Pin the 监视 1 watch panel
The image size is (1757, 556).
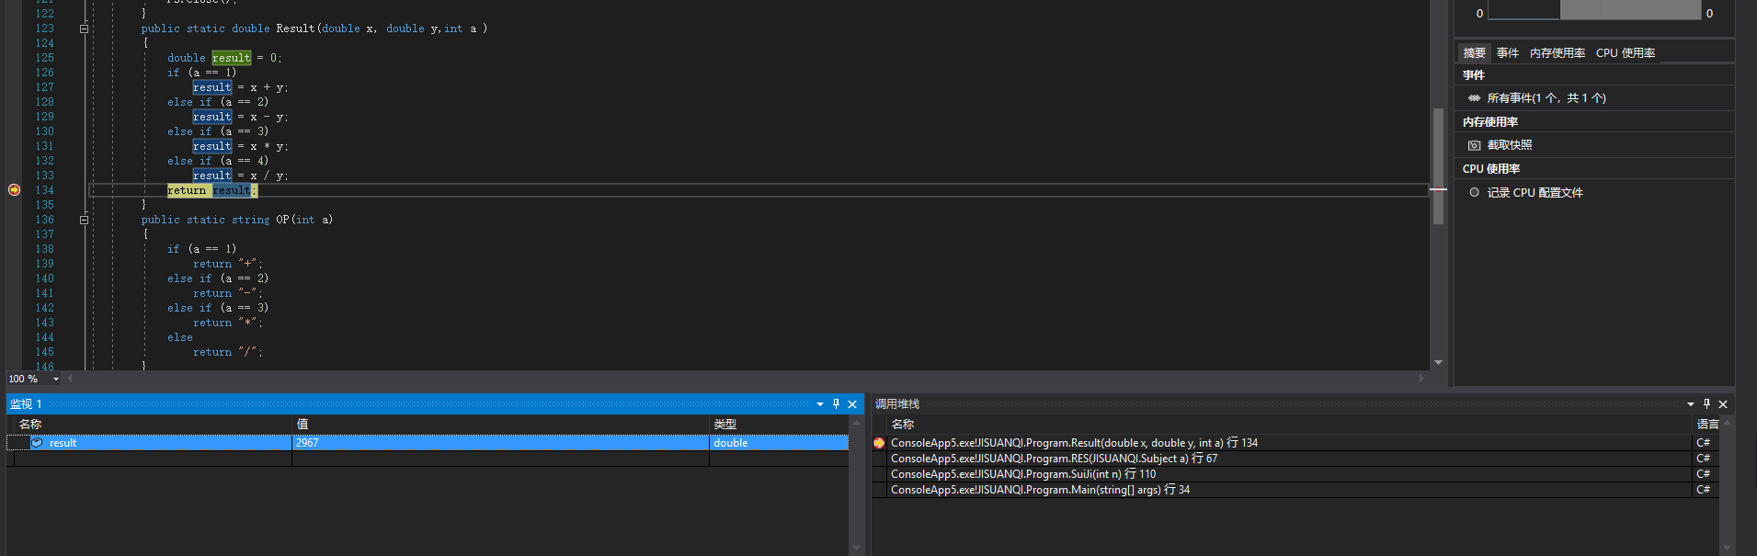(x=836, y=404)
